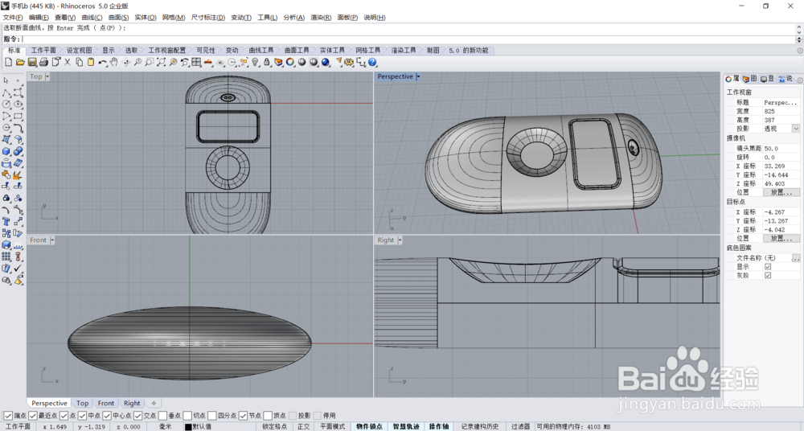Select the Pan view hand icon

[114, 62]
